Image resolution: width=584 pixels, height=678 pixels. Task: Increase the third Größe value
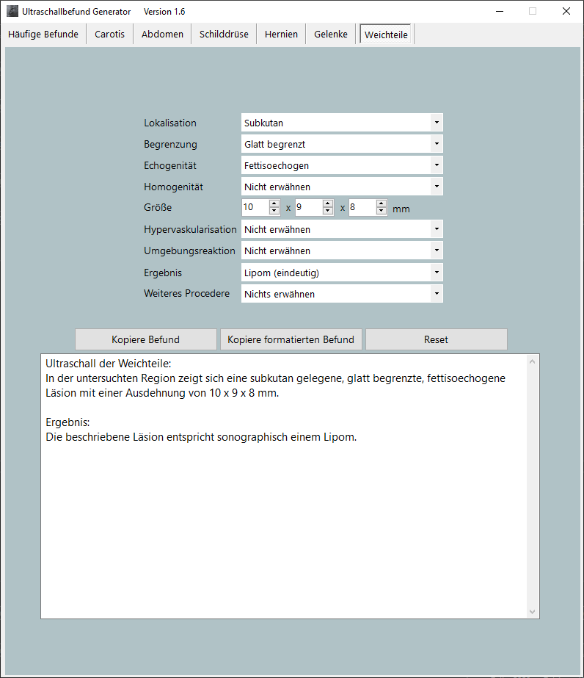[382, 204]
